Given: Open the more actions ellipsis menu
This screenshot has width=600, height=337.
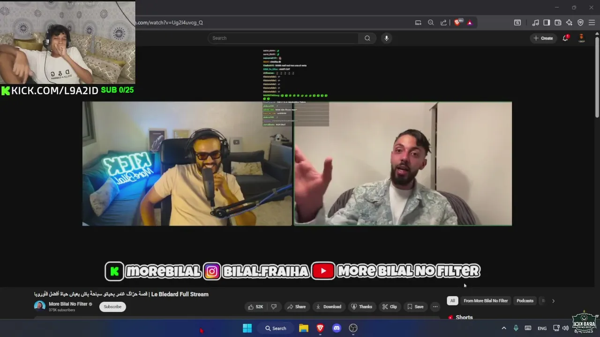Looking at the screenshot, I should pos(435,307).
